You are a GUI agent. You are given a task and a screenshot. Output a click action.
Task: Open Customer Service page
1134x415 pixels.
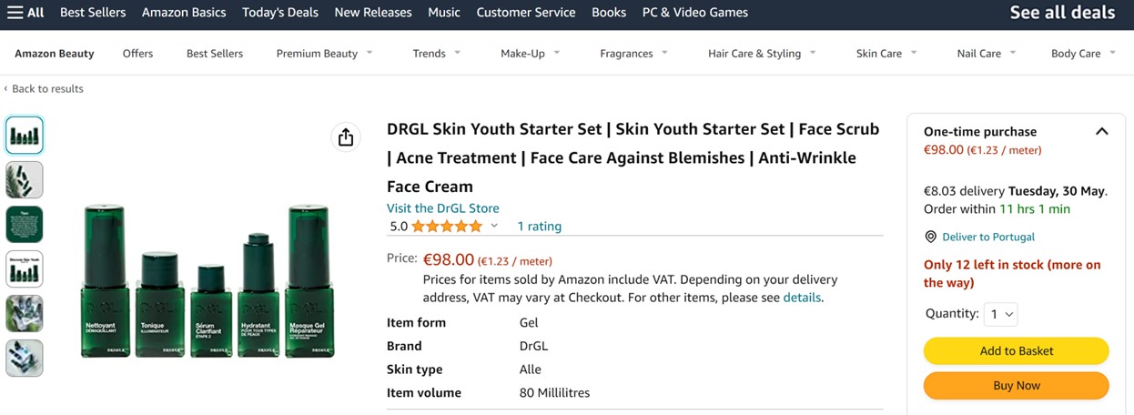point(526,13)
